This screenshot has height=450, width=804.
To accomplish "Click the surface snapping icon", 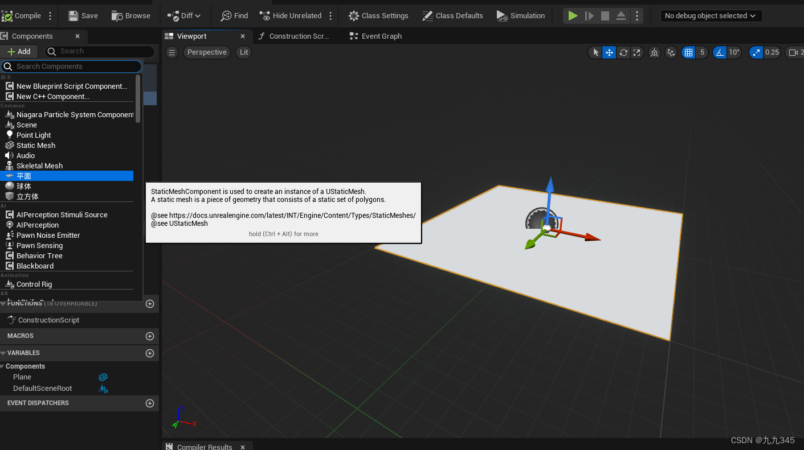I will 671,52.
